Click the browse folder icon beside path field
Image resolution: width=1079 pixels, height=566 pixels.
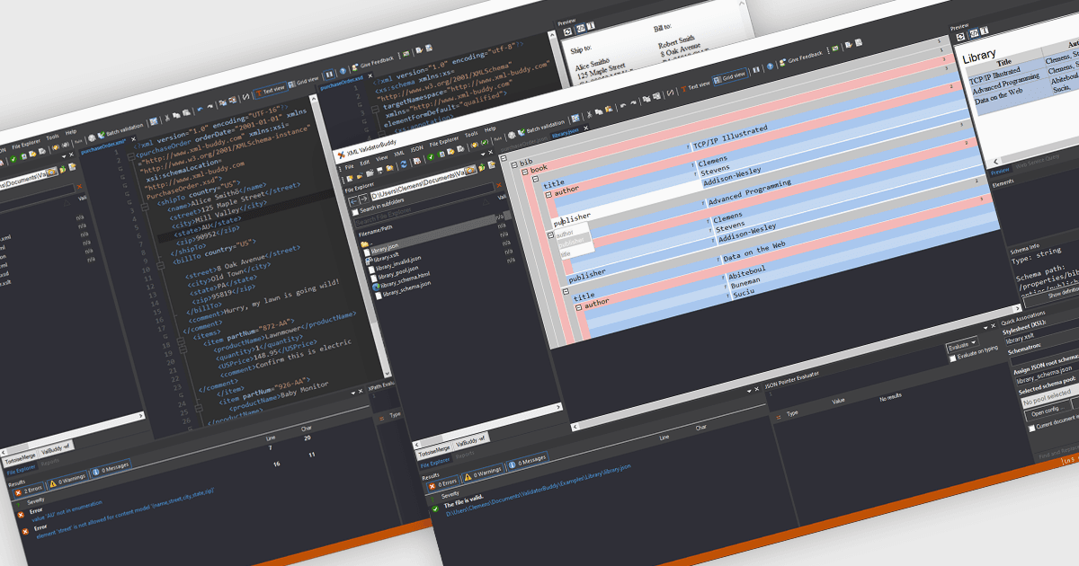tap(471, 171)
